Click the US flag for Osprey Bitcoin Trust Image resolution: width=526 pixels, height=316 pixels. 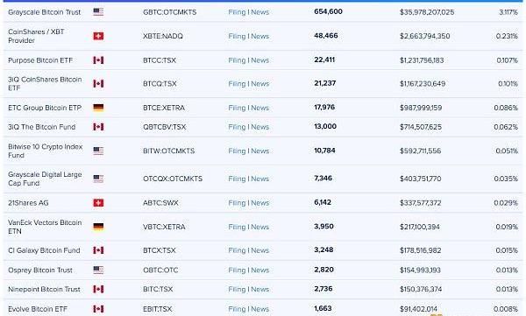(x=98, y=270)
